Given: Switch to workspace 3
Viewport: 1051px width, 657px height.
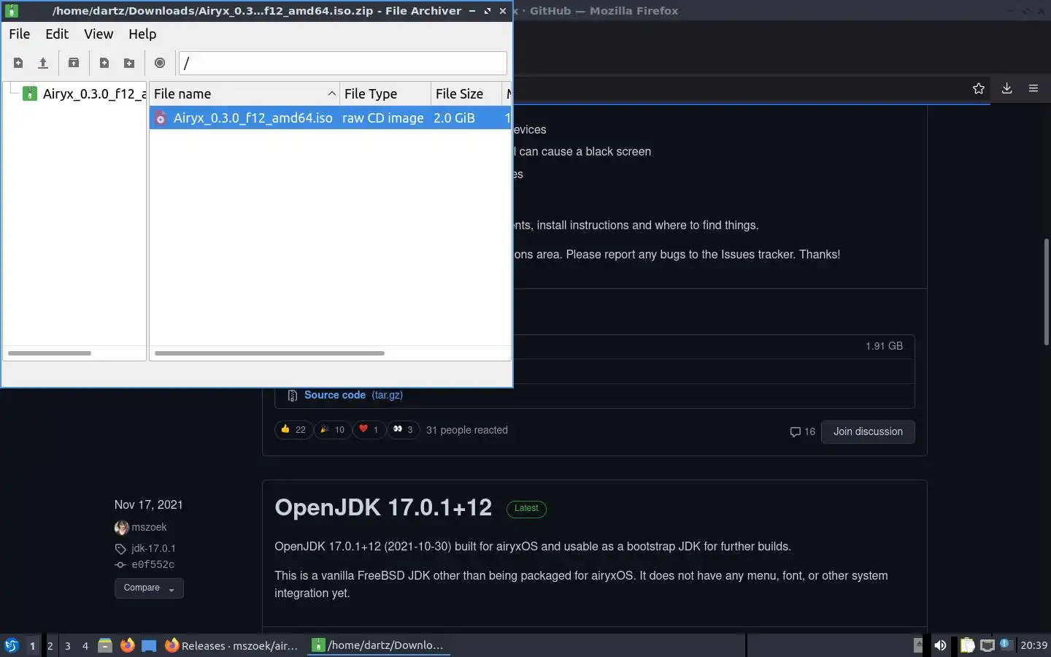Looking at the screenshot, I should click(x=68, y=645).
